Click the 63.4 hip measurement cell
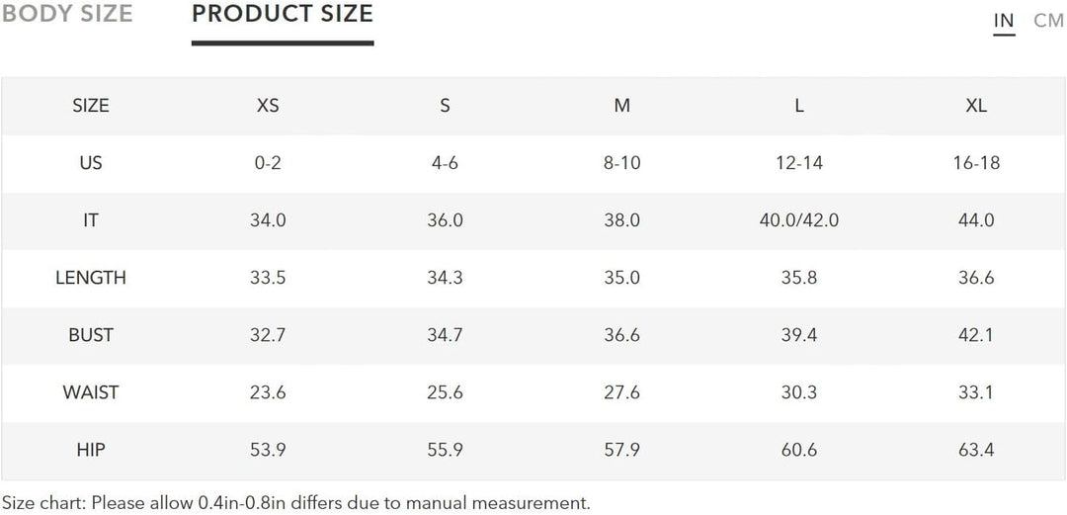Image resolution: width=1067 pixels, height=515 pixels. click(976, 450)
